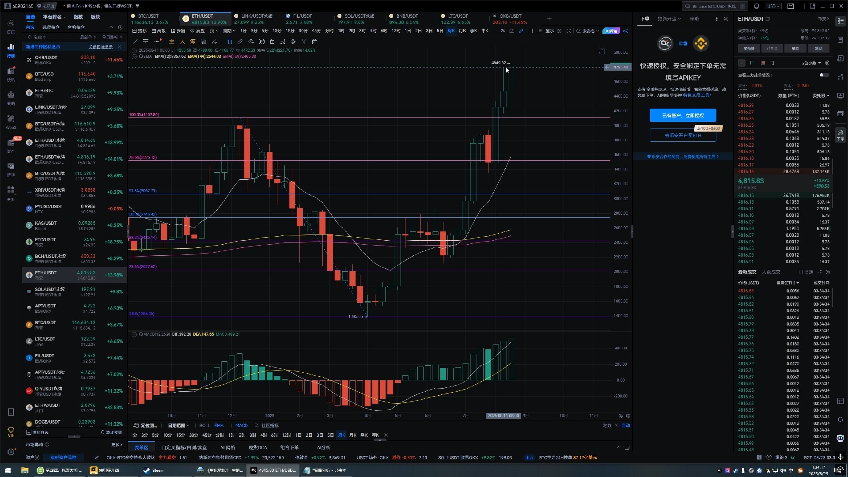The image size is (848, 477).
Task: Click the filter funnel icon in drawing toolbar
Action: (304, 42)
